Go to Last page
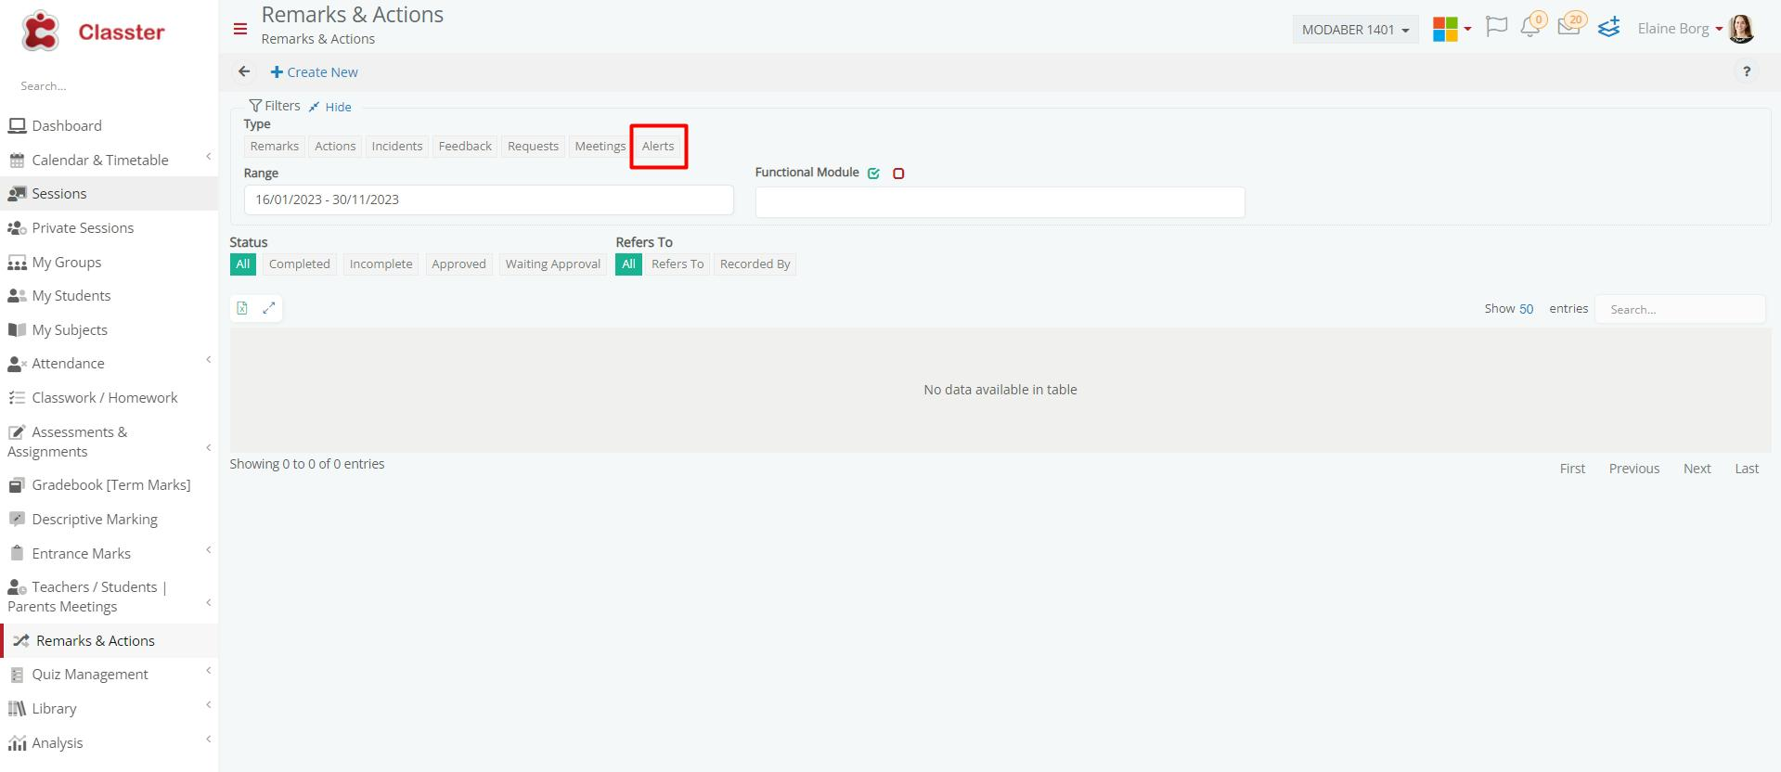1781x772 pixels. point(1747,469)
